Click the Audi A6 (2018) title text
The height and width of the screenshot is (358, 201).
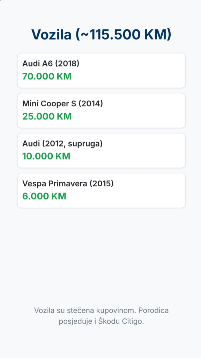51,64
